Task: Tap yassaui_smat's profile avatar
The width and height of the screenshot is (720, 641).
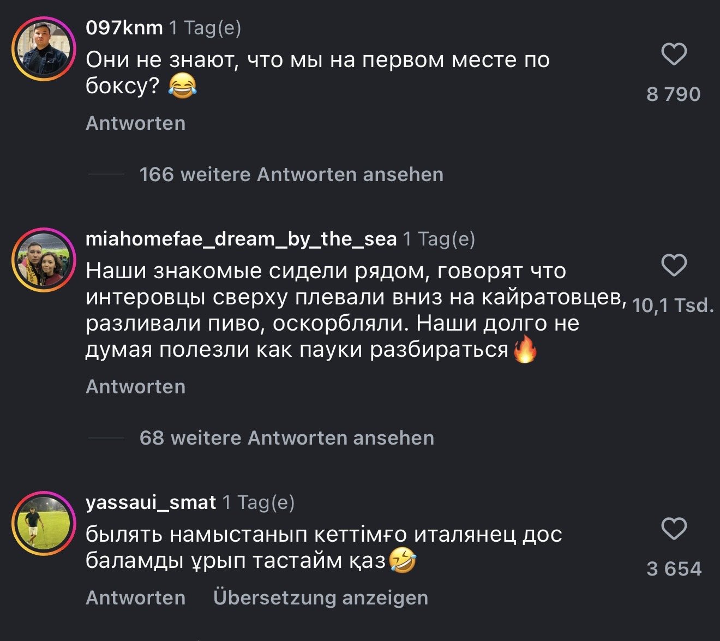Action: (43, 524)
